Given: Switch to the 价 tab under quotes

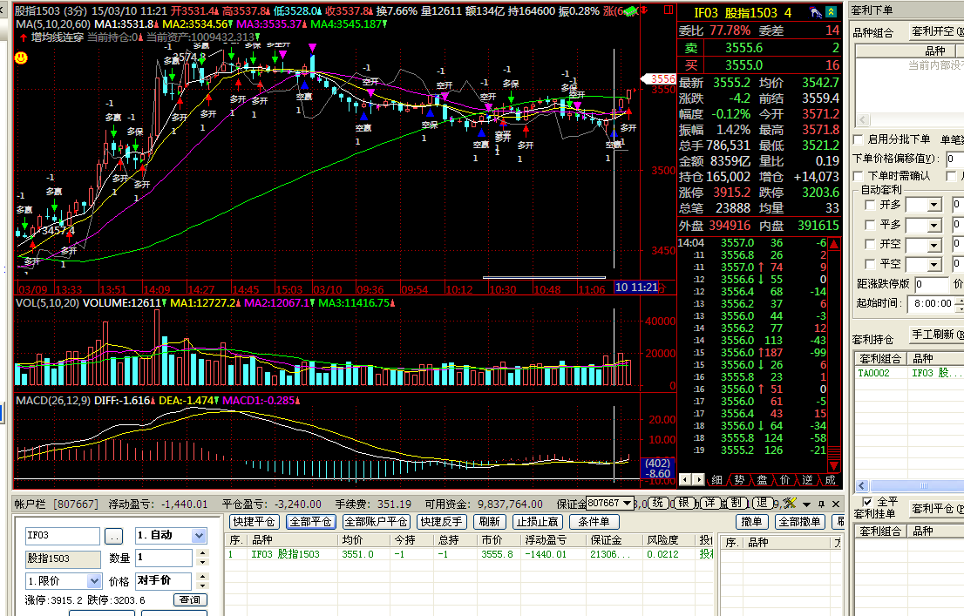Looking at the screenshot, I should (x=785, y=479).
